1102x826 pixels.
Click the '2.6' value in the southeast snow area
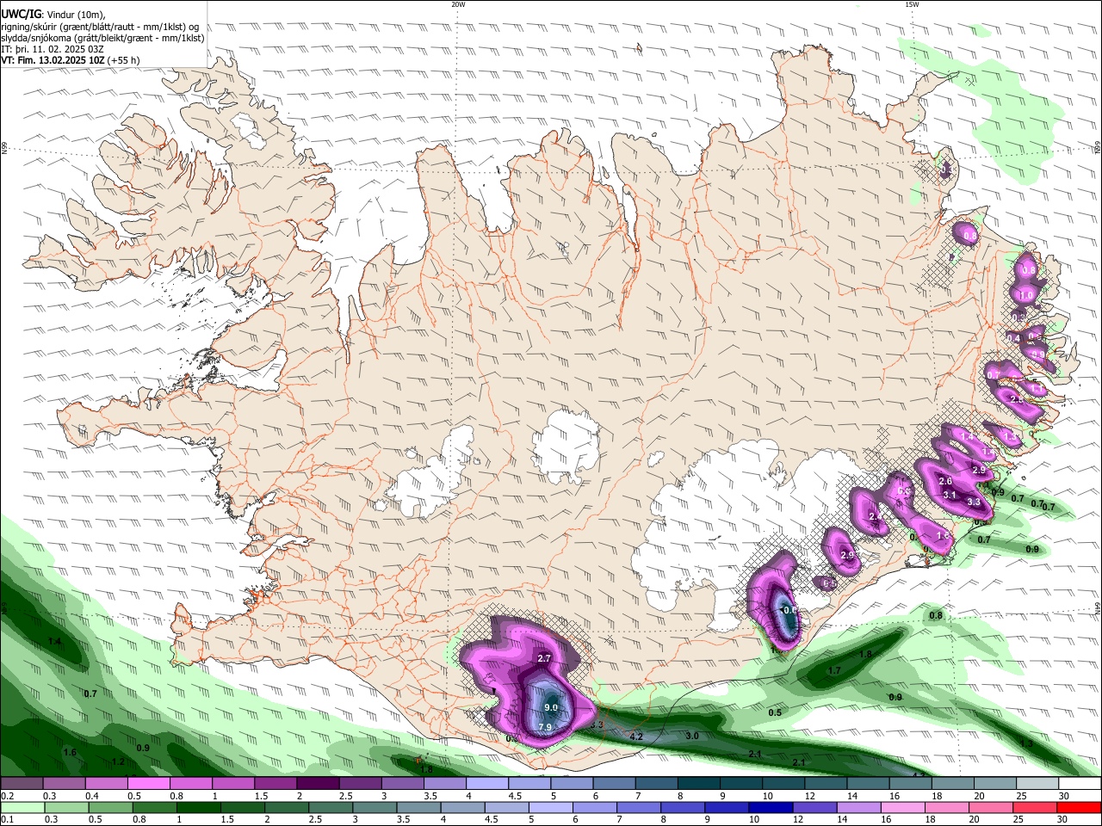945,481
